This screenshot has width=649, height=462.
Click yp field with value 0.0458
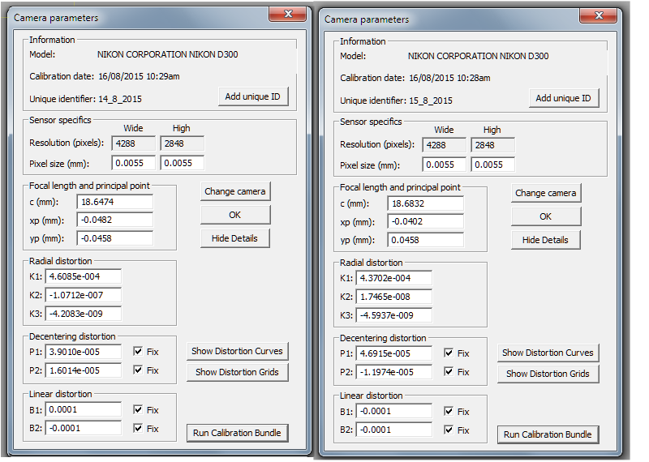425,240
